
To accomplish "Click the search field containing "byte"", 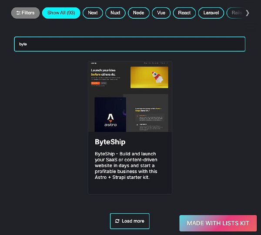I will coord(130,44).
